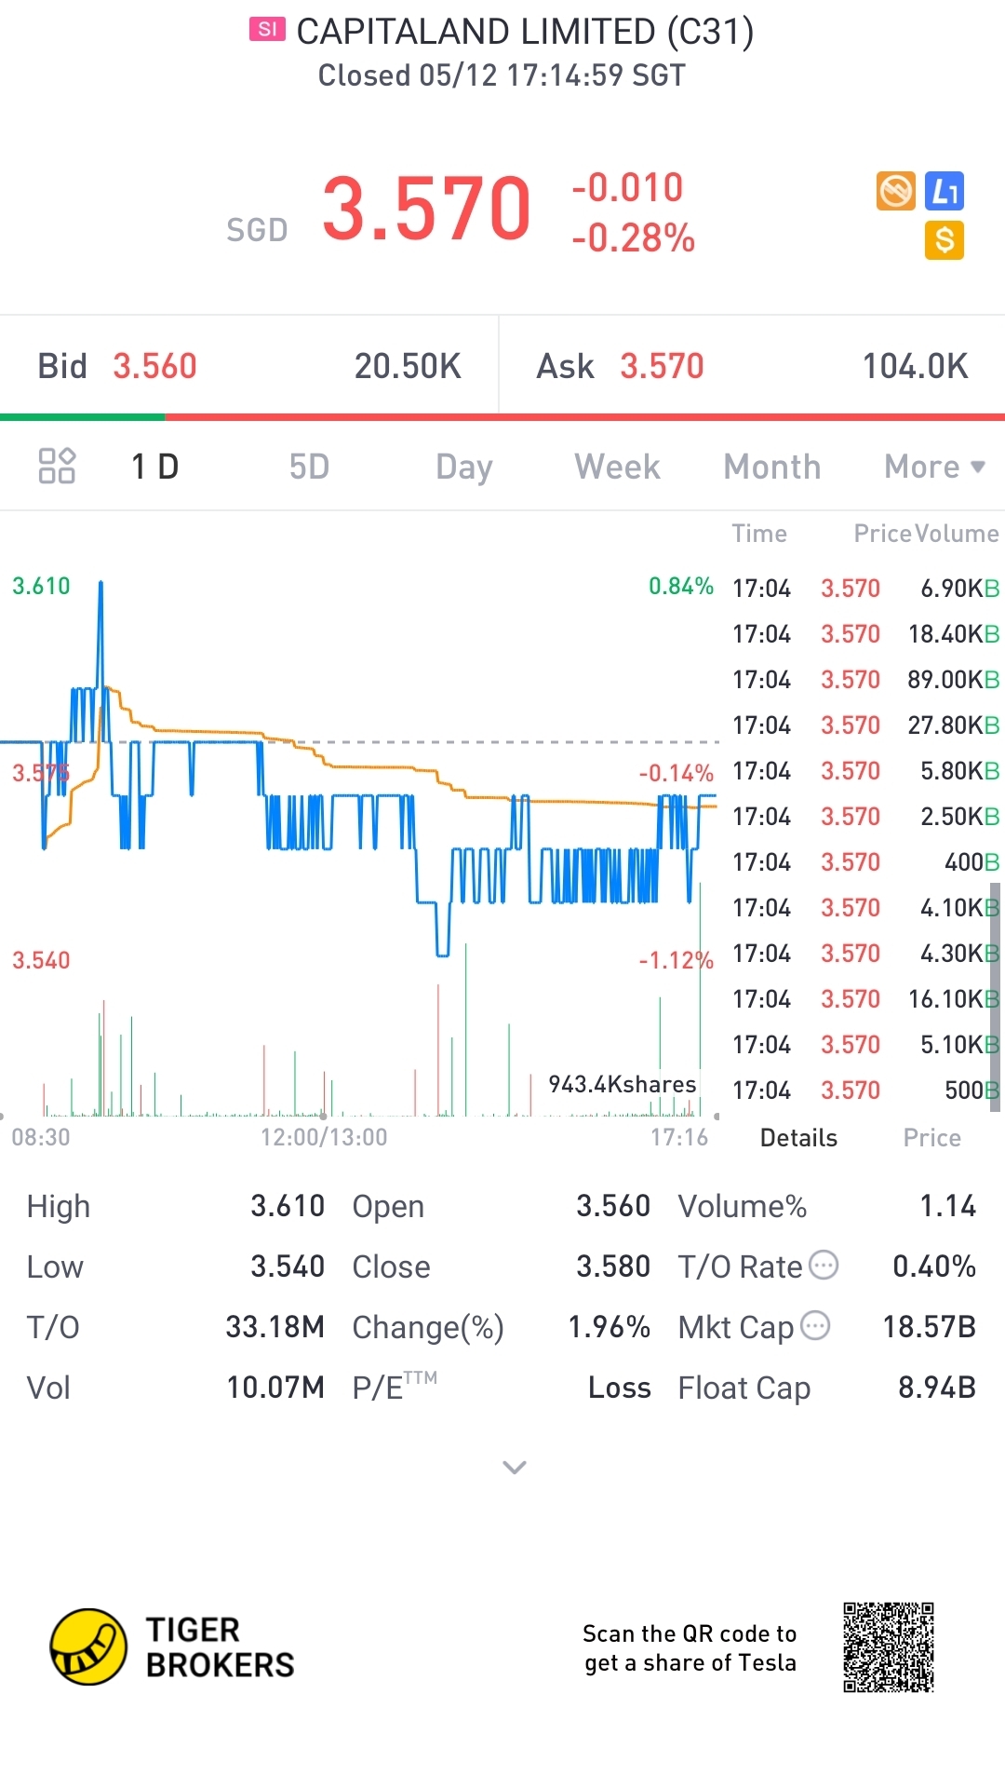
Task: Tap the T/O Rate info icon
Action: [x=824, y=1265]
